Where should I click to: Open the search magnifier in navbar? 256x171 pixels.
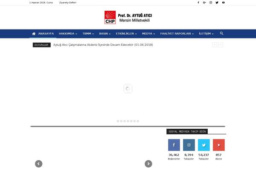tap(221, 33)
